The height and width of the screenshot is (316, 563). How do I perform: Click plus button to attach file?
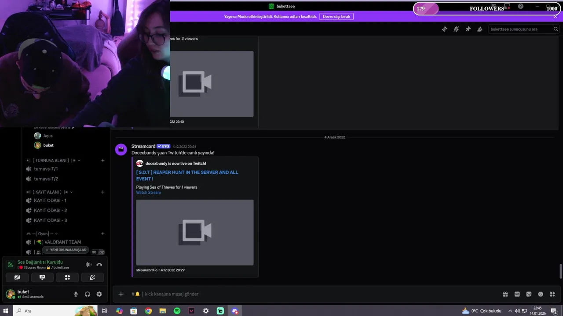(121, 294)
